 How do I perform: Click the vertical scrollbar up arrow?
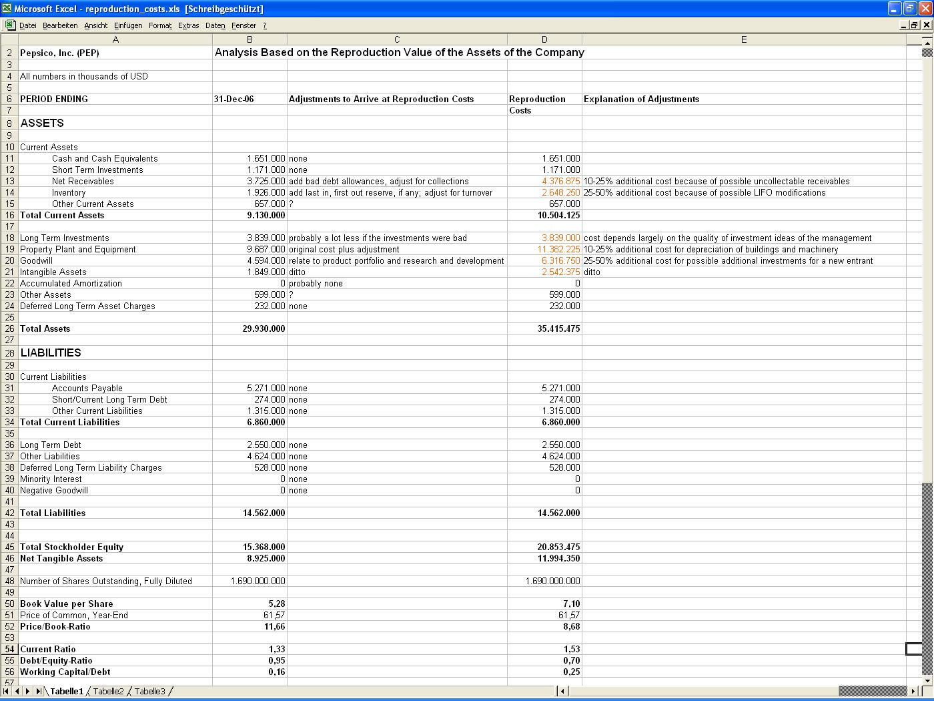927,42
